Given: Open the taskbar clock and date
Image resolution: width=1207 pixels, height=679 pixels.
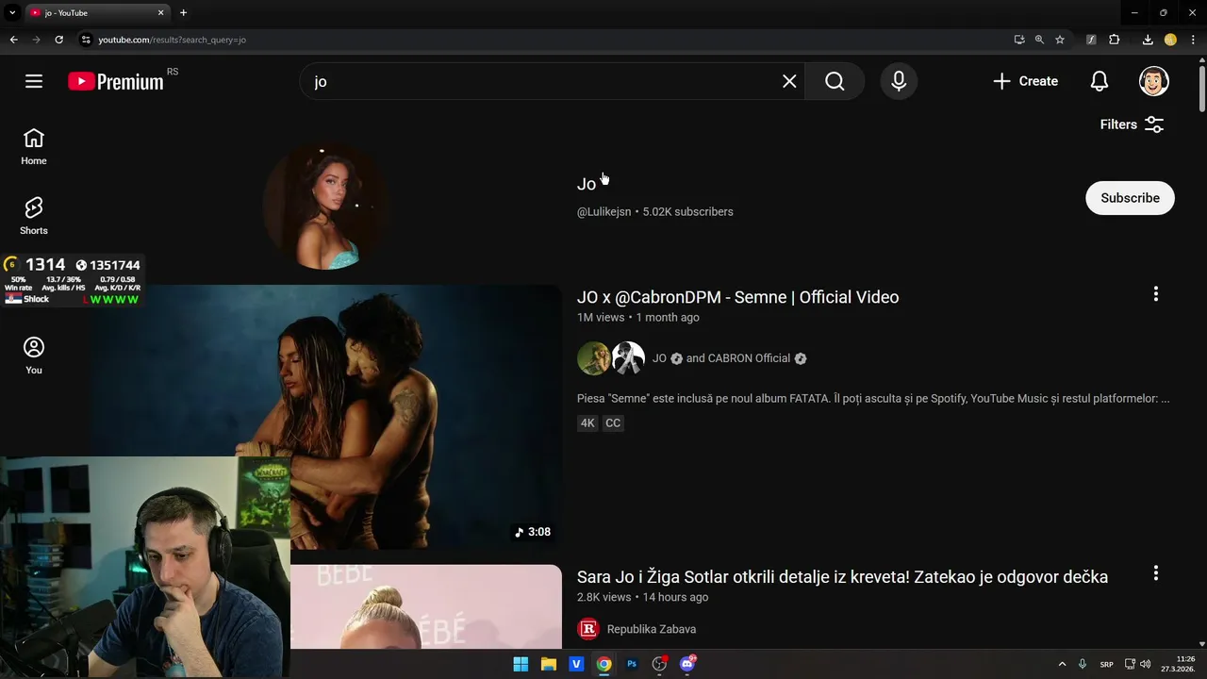Looking at the screenshot, I should click(x=1179, y=664).
